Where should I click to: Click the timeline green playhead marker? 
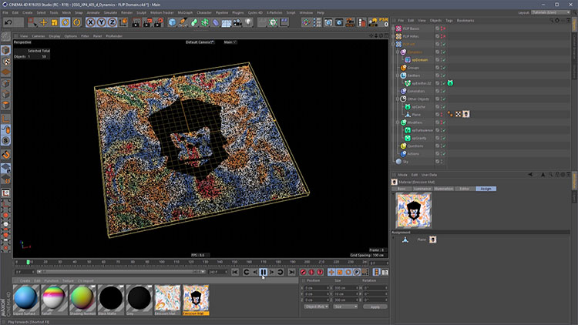28,262
